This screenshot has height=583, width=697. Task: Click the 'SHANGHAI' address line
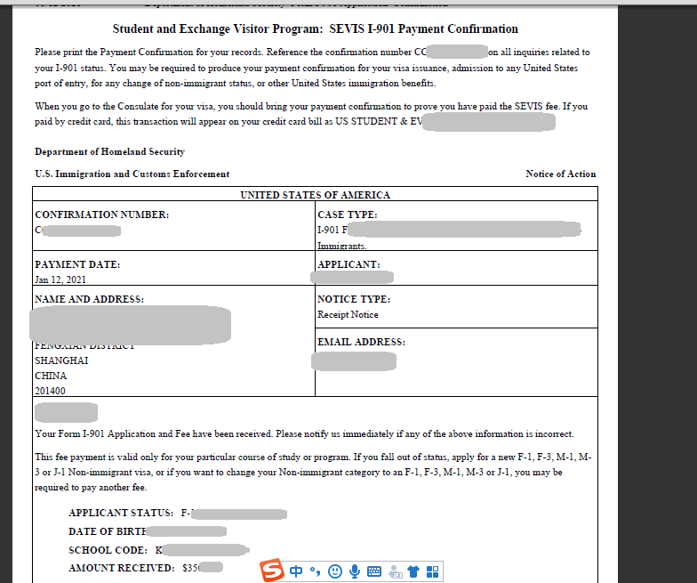coord(61,360)
